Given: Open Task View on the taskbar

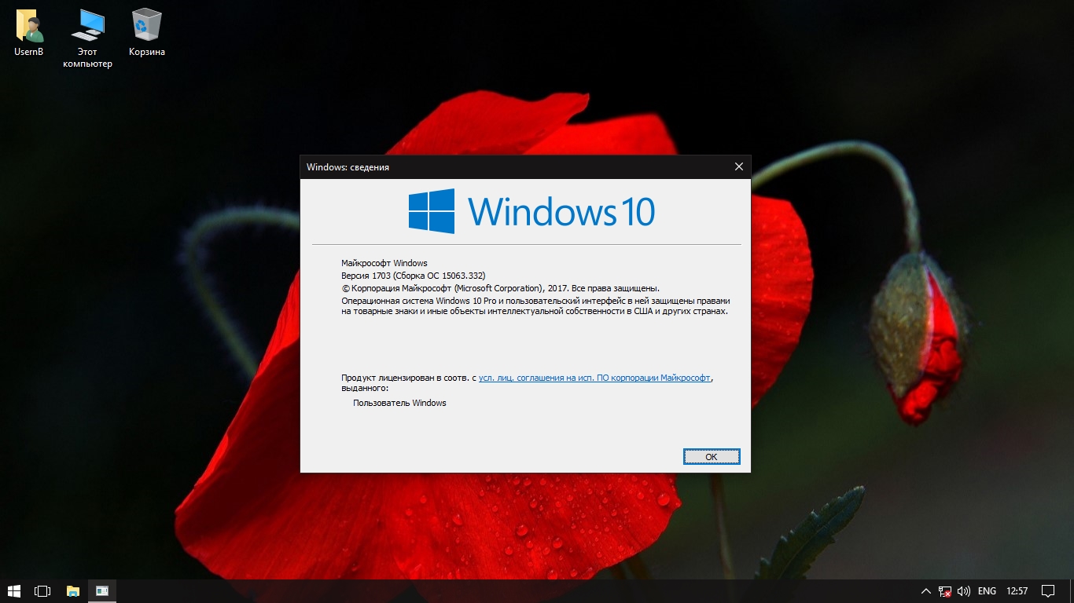Looking at the screenshot, I should click(42, 590).
